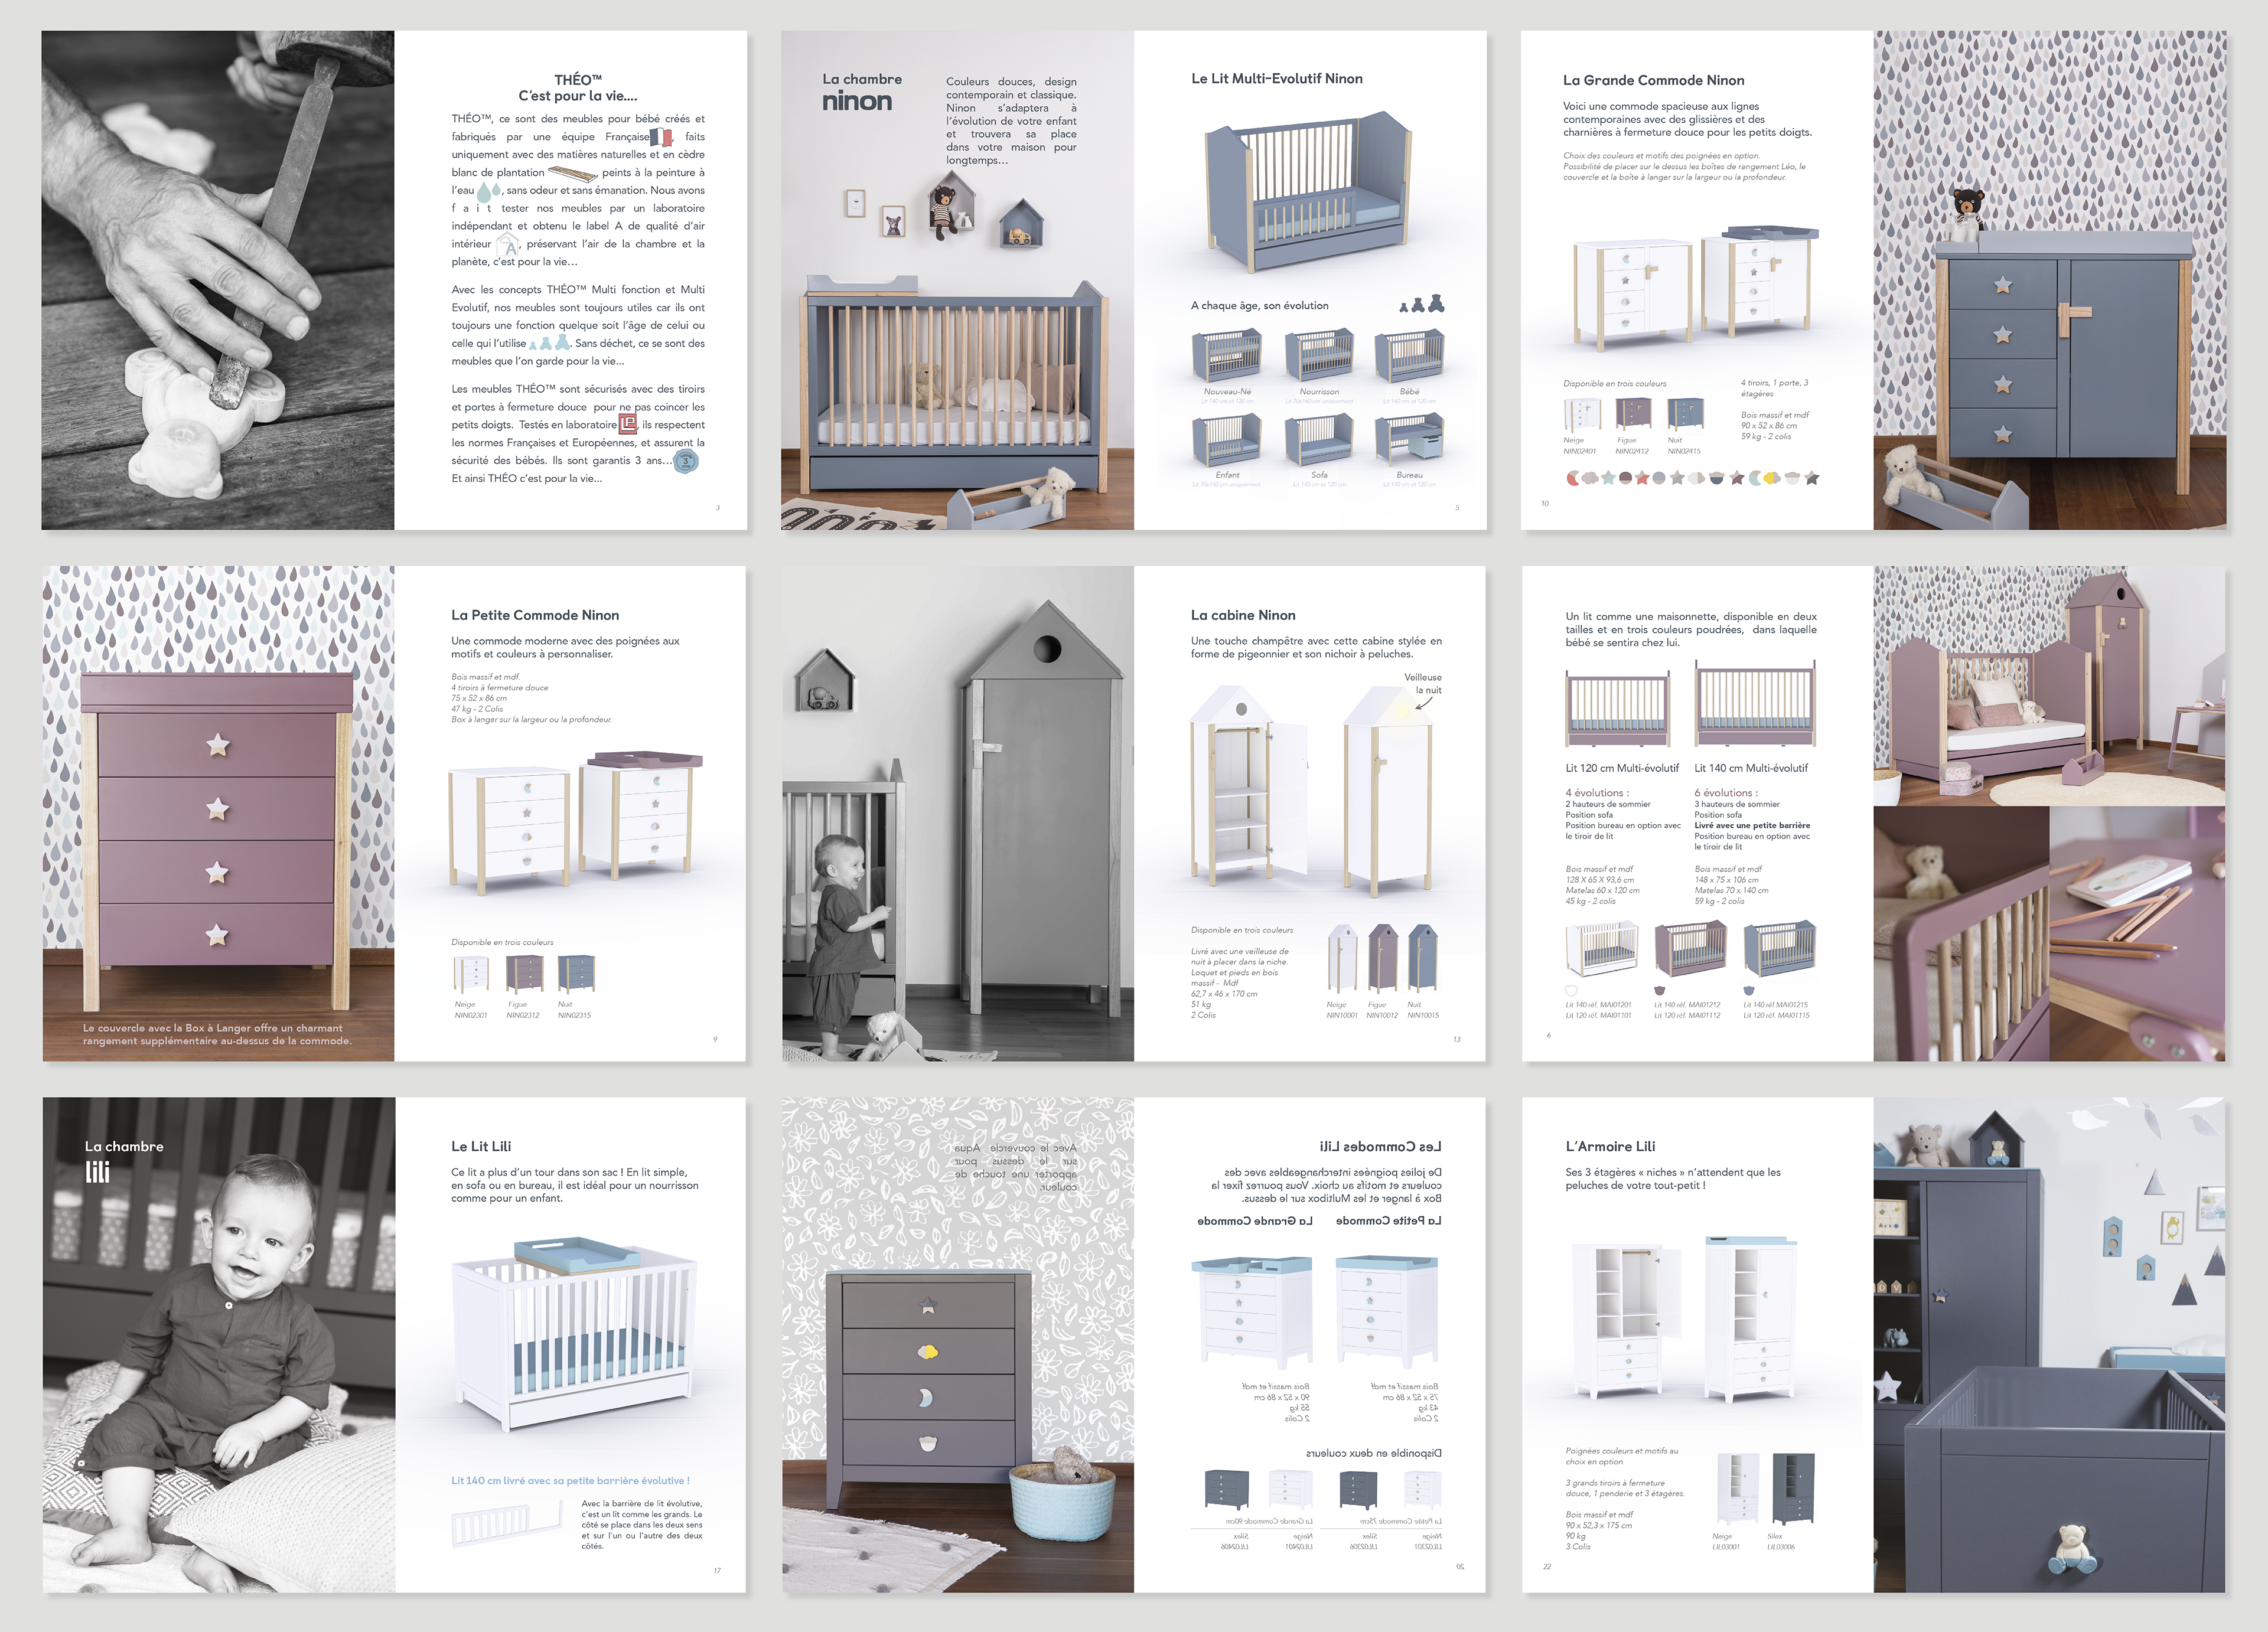This screenshot has width=2268, height=1632.
Task: Click "La Grande Commode Ninon" heading
Action: tap(1653, 80)
